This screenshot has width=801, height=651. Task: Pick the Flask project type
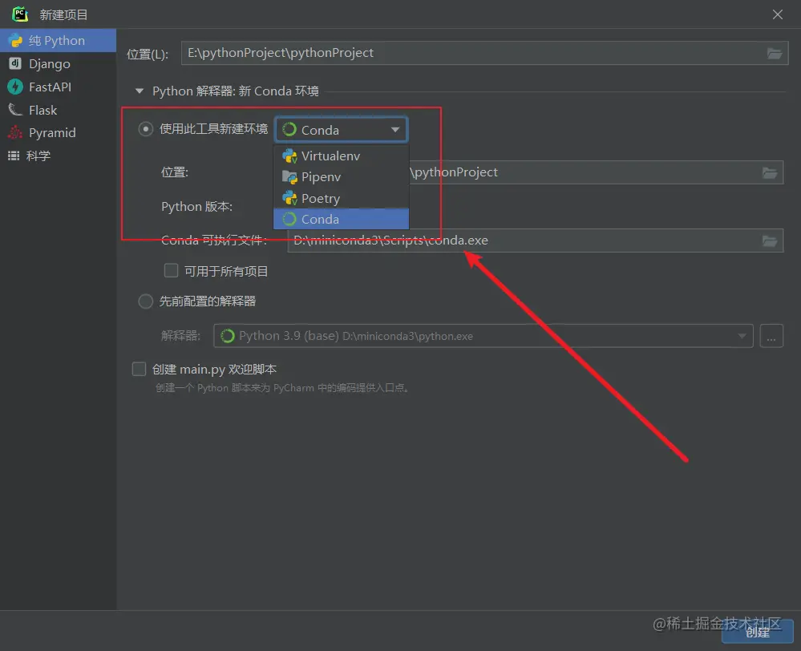tap(58, 110)
